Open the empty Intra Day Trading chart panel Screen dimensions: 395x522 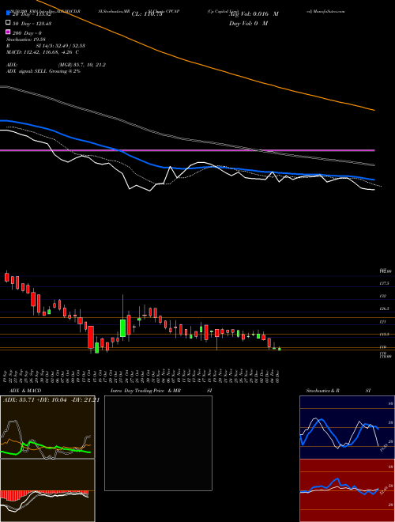158,443
